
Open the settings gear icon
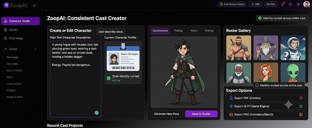(x=298, y=4)
